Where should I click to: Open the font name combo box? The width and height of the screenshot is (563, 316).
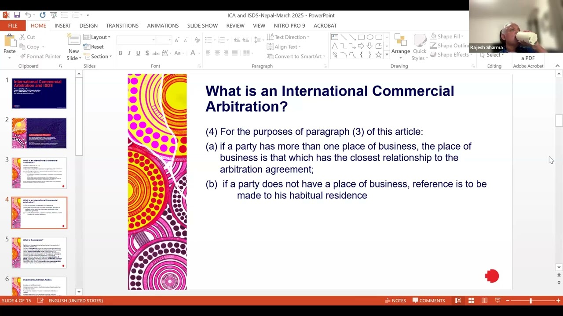136,40
